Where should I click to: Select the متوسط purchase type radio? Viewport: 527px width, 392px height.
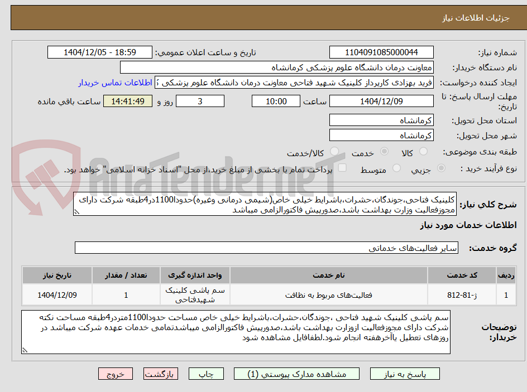pyautogui.click(x=396, y=168)
